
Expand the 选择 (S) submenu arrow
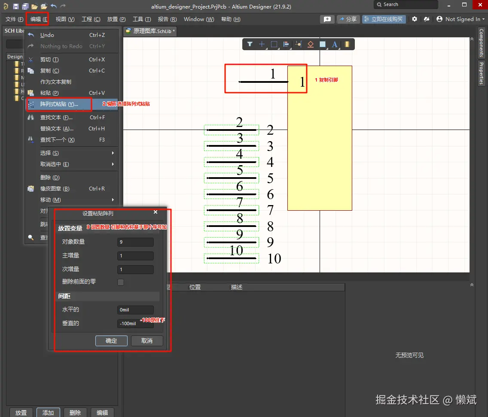point(113,153)
